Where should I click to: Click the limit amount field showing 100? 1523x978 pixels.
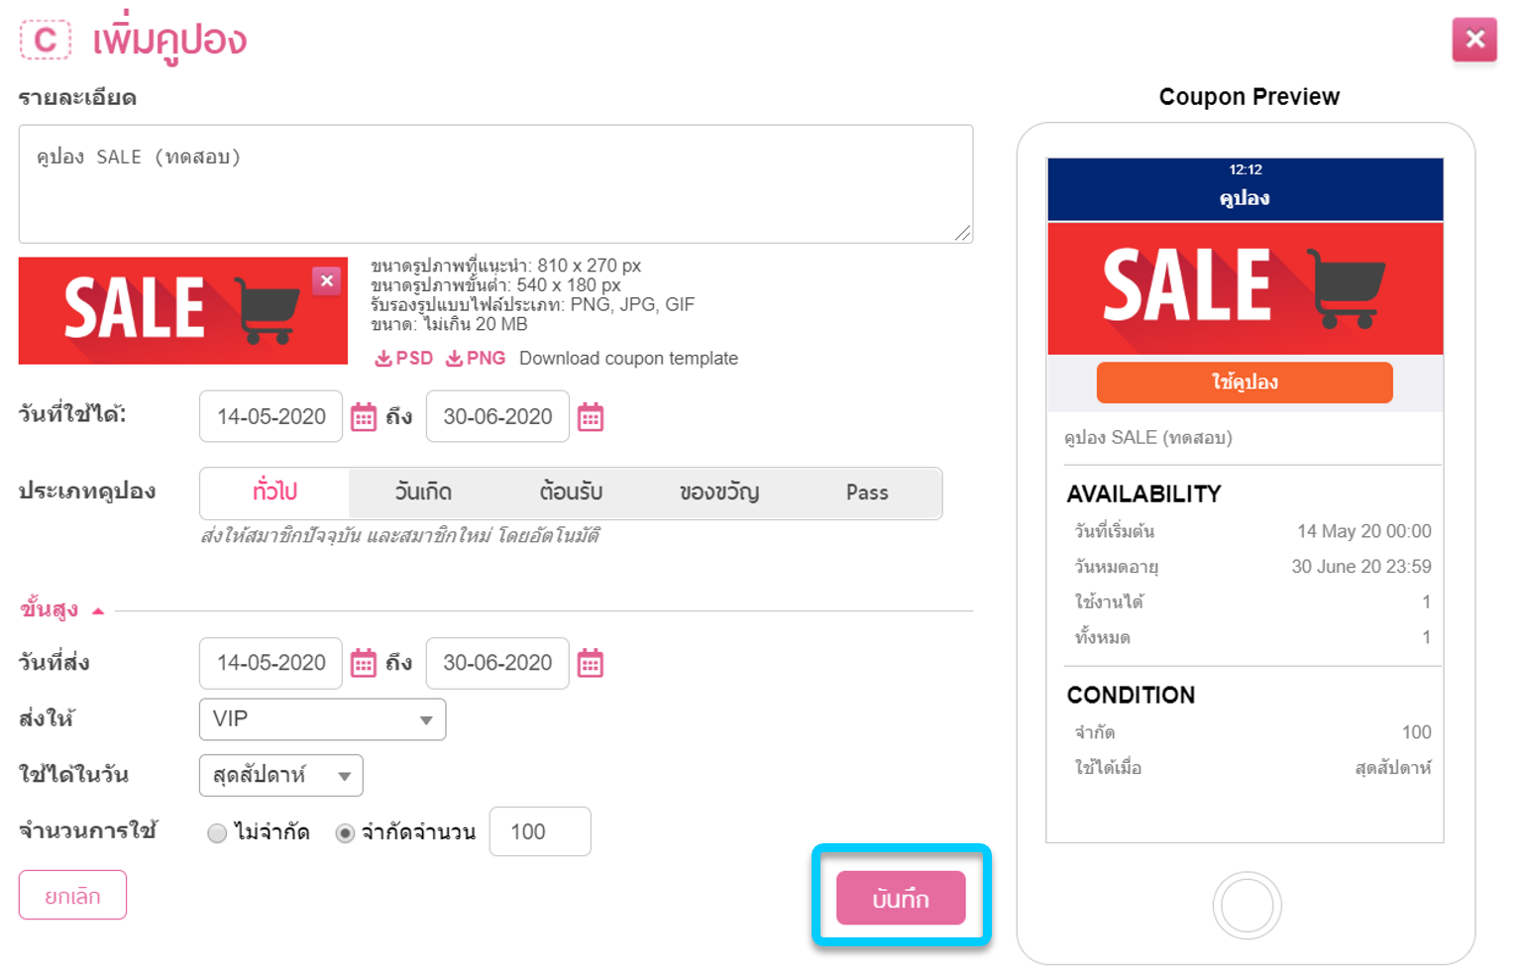pos(540,831)
